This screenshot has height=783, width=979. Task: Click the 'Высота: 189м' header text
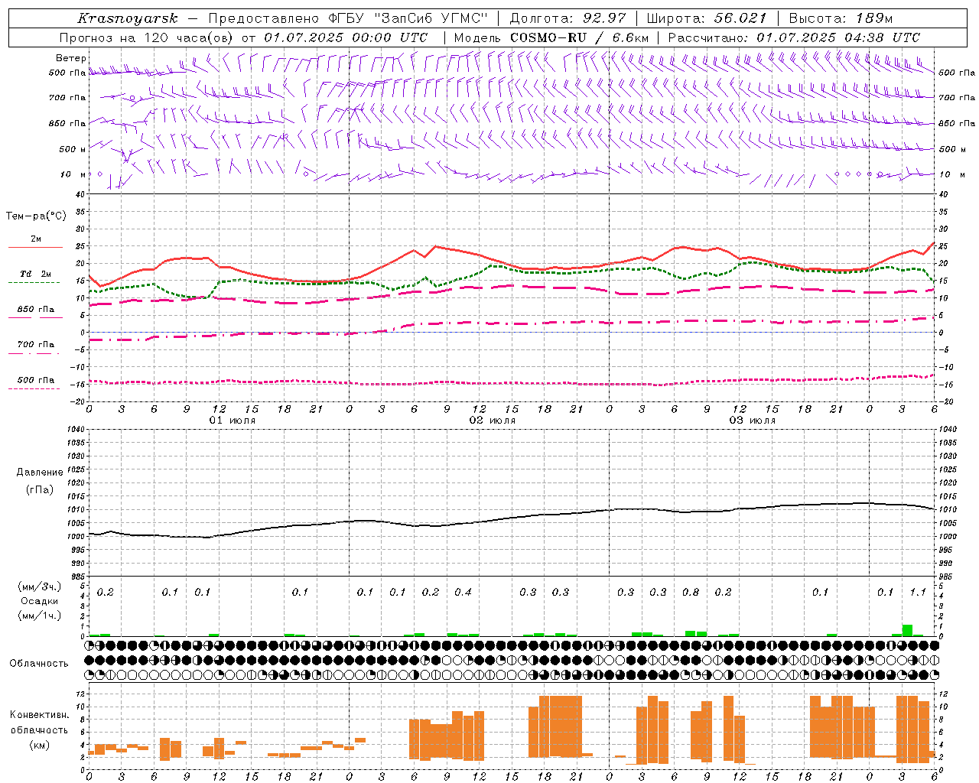[x=841, y=18]
